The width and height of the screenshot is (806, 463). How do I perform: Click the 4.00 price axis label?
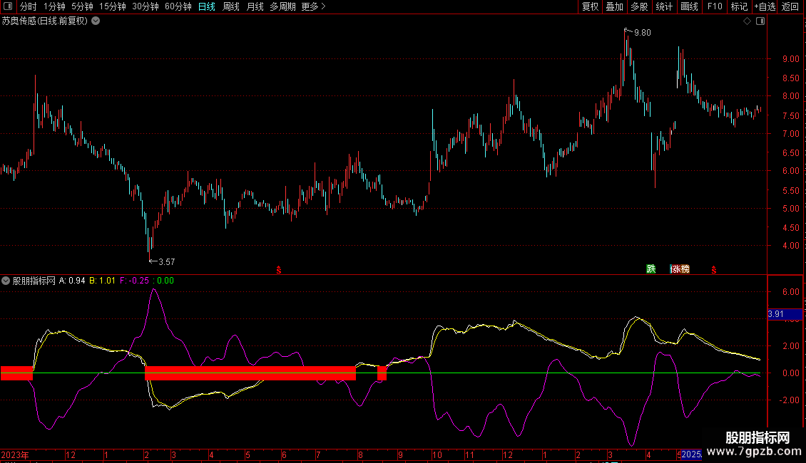click(x=790, y=246)
